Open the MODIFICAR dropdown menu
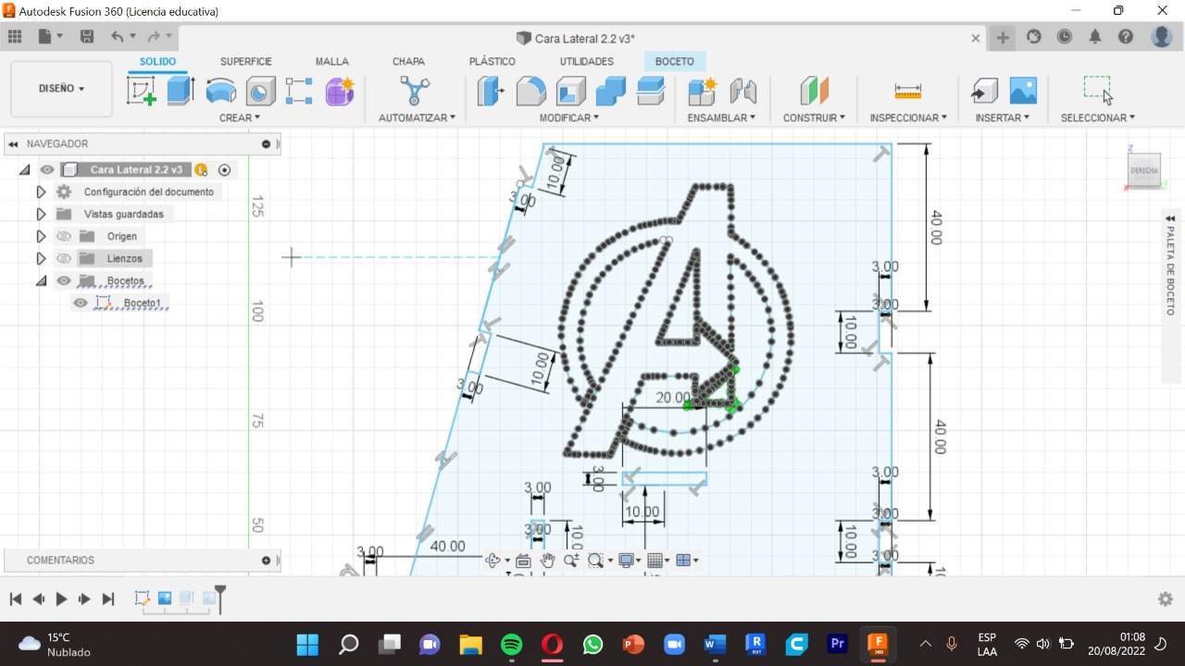Screen dimensions: 1185x666 point(569,117)
